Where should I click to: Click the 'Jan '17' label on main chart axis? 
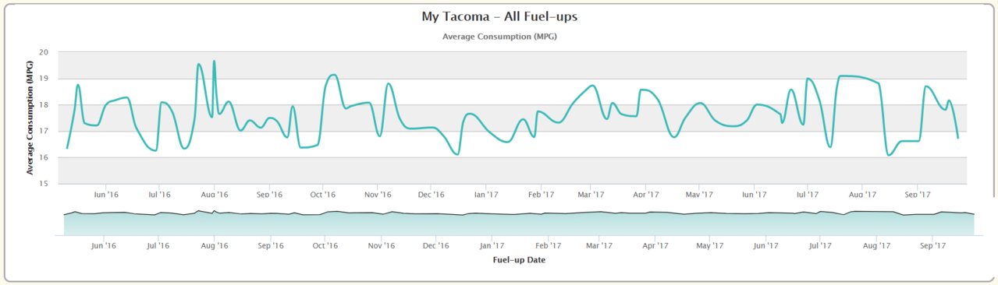(x=485, y=195)
